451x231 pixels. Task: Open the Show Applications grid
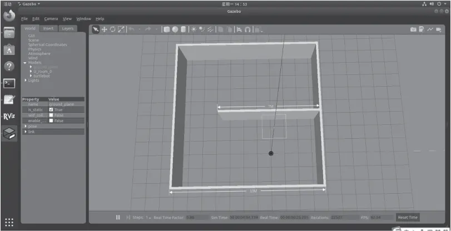click(9, 222)
